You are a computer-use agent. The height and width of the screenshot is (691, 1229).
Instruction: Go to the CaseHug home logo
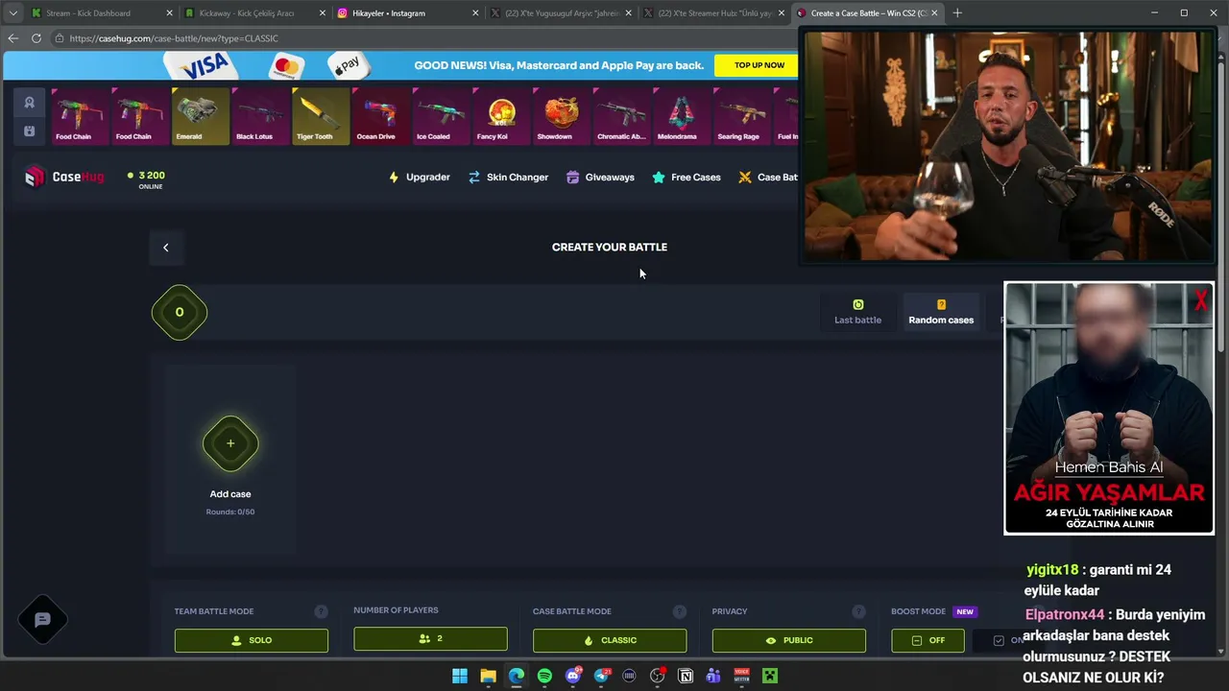click(63, 177)
